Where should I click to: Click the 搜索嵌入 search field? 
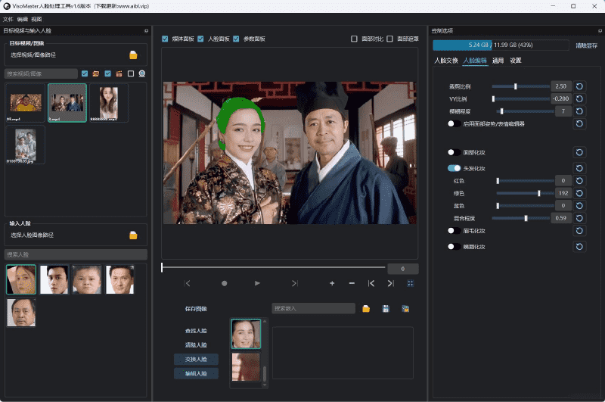[313, 309]
